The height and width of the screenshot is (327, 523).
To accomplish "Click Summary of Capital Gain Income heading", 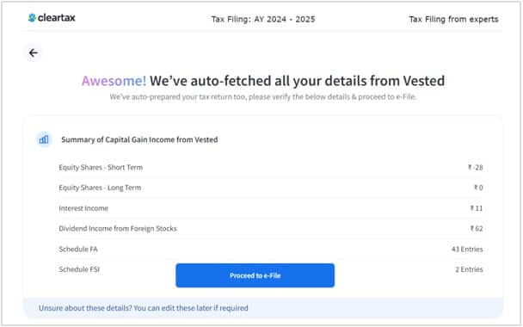I will click(x=139, y=139).
